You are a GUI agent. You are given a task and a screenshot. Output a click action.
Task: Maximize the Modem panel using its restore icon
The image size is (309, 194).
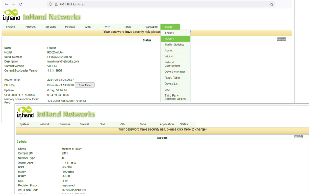point(301,137)
